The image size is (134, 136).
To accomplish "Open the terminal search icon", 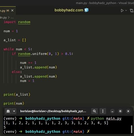I will coord(94,111).
